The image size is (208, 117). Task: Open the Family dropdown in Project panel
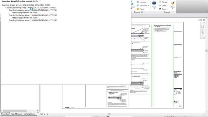(x=164, y=2)
